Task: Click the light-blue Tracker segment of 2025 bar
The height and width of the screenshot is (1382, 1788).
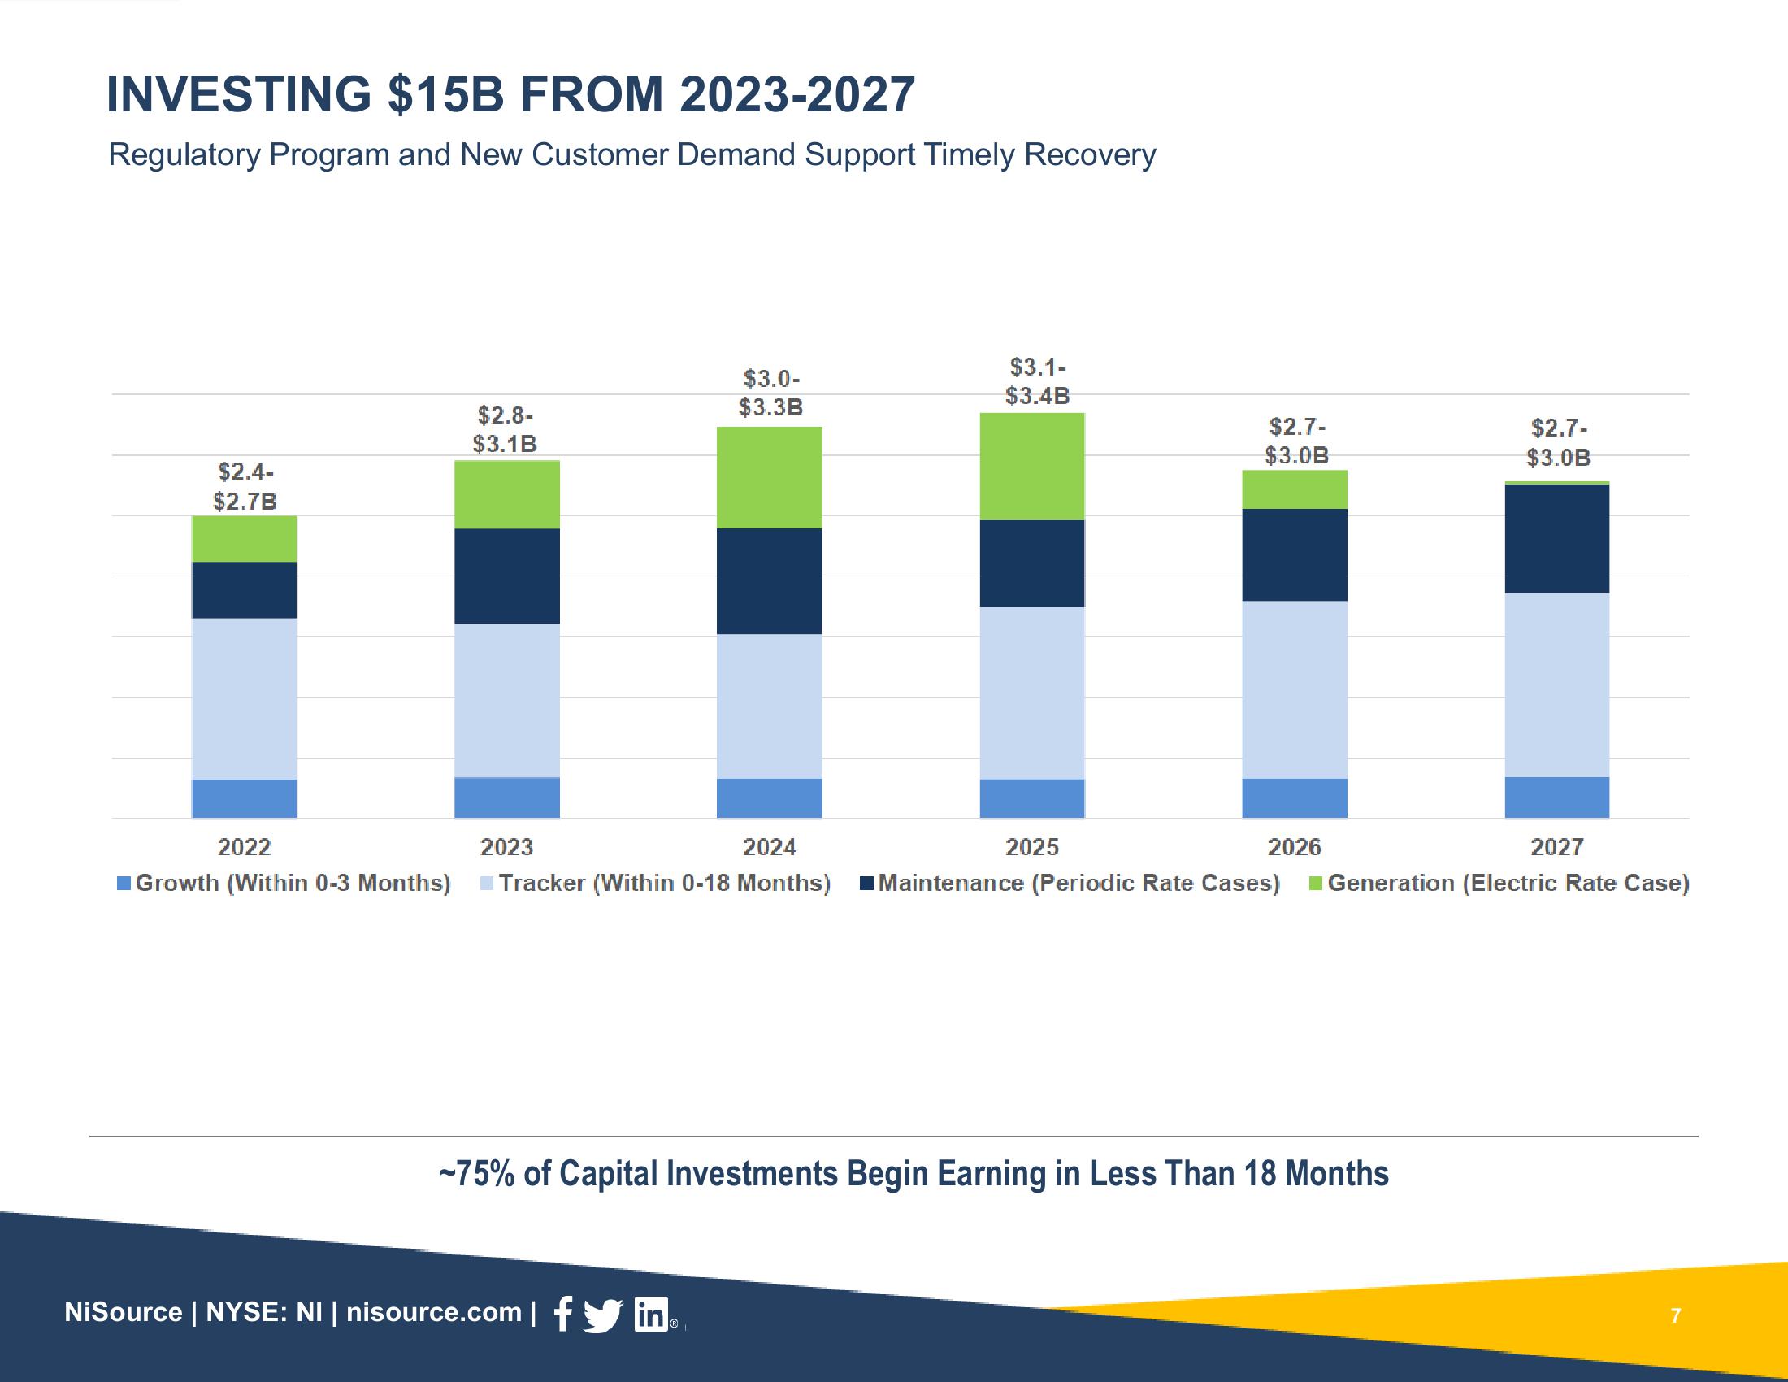Action: [x=1032, y=693]
